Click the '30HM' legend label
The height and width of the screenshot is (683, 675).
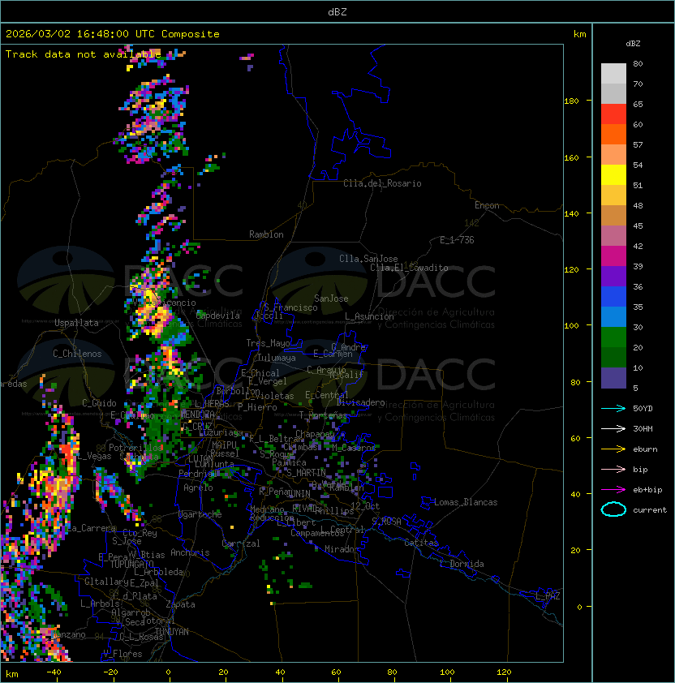tap(643, 428)
